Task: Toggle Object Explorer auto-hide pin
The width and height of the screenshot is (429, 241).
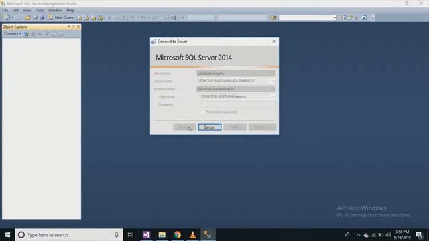Action: tap(74, 27)
